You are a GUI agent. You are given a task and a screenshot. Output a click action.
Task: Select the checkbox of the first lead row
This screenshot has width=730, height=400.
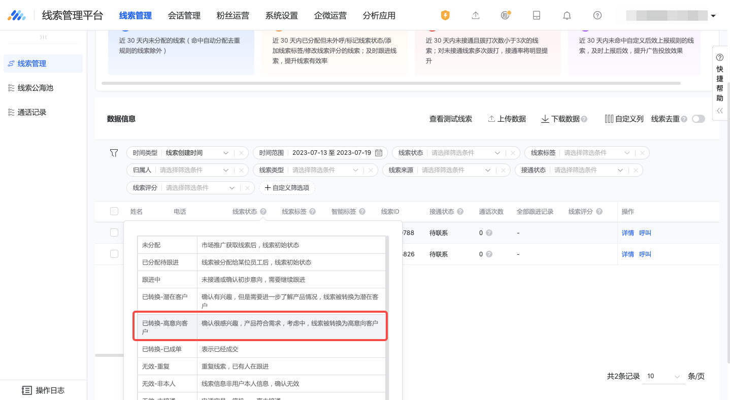pos(114,232)
